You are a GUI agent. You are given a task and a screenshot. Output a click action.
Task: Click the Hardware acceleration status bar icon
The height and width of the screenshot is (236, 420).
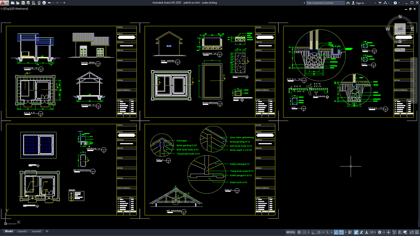400,232
